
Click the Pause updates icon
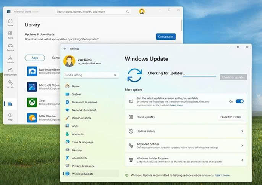point(131,117)
